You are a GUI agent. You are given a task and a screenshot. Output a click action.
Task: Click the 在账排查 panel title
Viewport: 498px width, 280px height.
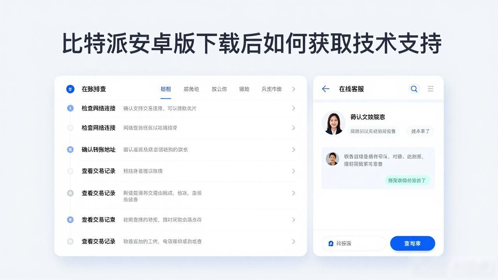(94, 89)
